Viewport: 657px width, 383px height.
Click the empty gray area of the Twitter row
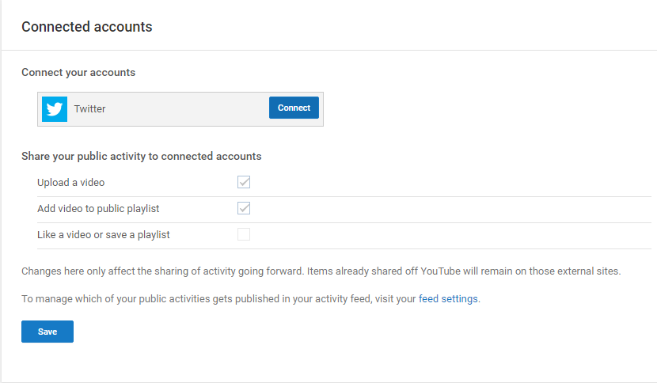(187, 109)
